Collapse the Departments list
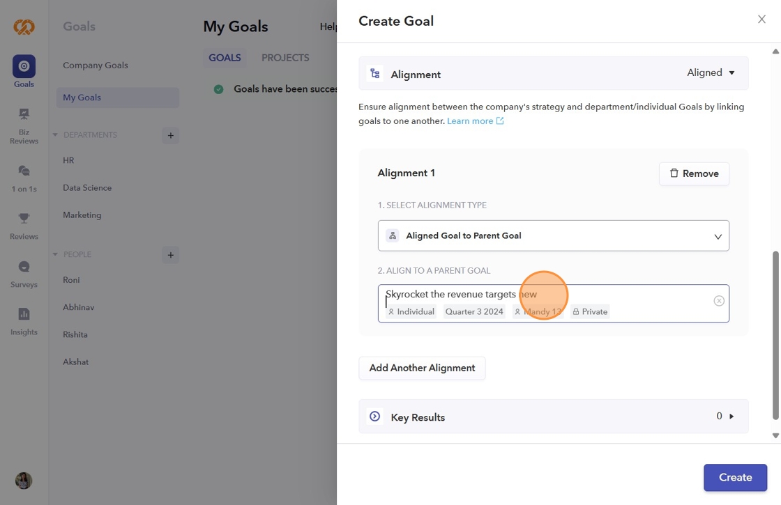This screenshot has width=781, height=505. tap(56, 135)
